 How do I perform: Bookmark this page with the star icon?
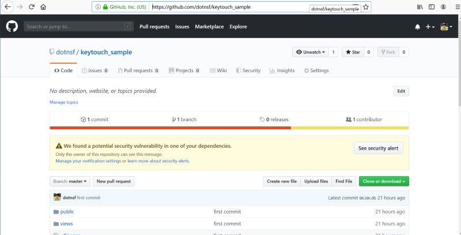pos(366,7)
